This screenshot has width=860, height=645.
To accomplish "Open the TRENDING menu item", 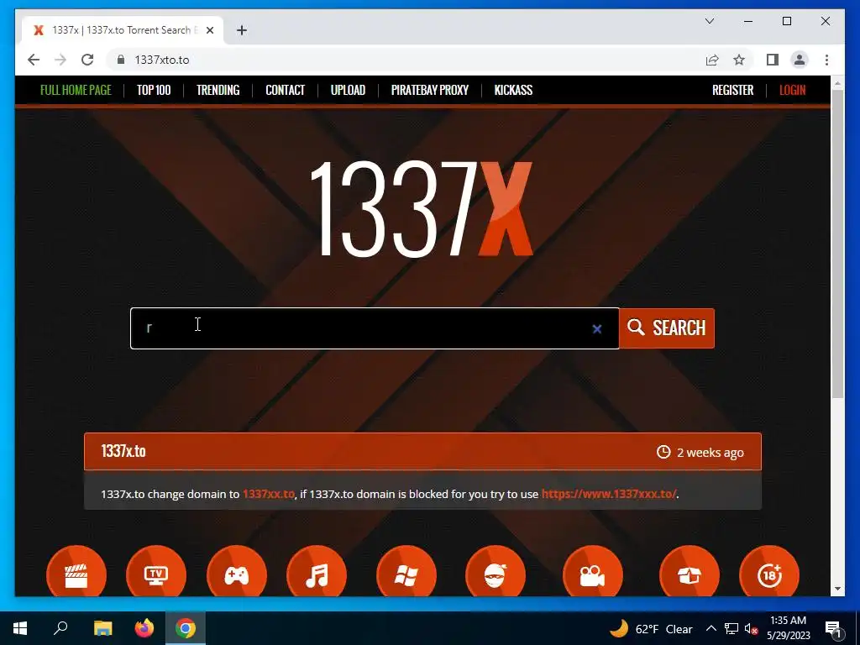I will [x=218, y=90].
